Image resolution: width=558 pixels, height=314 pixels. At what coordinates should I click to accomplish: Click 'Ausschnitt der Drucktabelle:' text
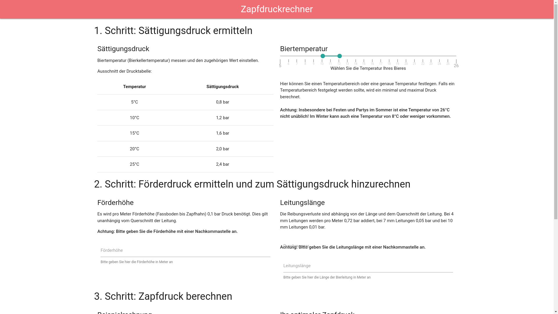coord(124,71)
